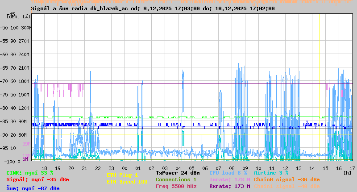Viewport: 357px width, 192px height.
Task: Click the '16' hour tick label
Action: 339,168
